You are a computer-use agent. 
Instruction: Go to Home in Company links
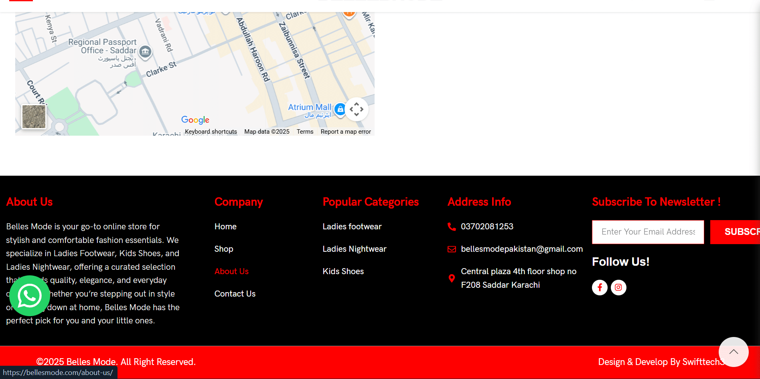pos(225,227)
